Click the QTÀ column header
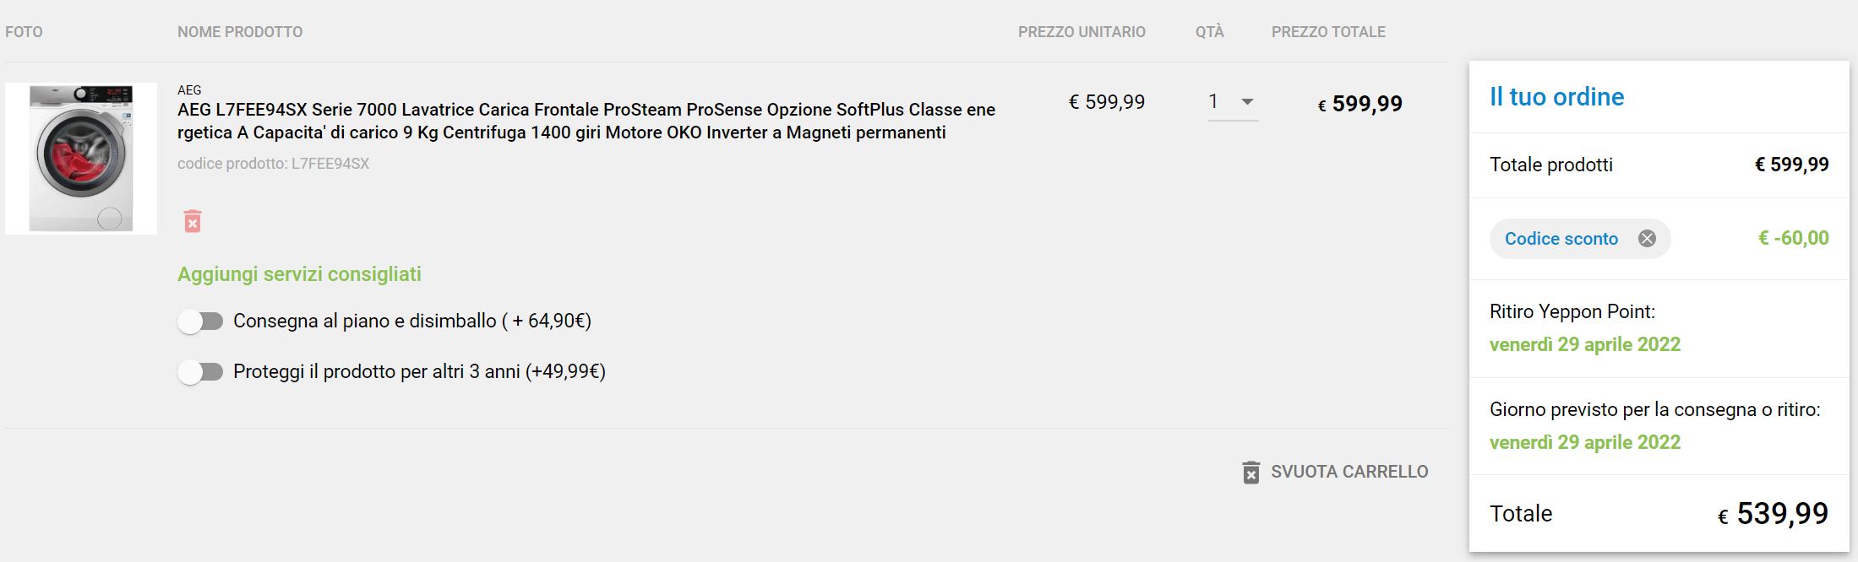This screenshot has height=562, width=1858. pos(1209,31)
